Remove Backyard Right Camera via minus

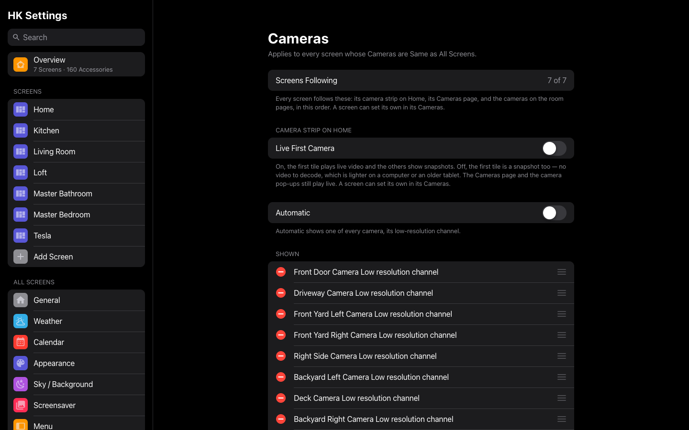(x=281, y=419)
